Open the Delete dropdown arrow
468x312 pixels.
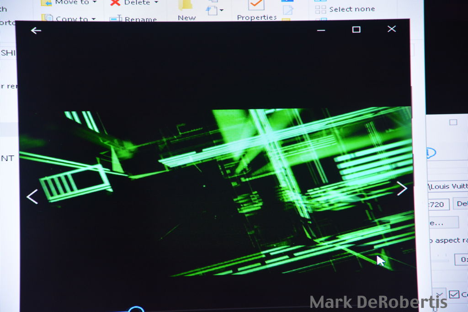click(x=156, y=3)
